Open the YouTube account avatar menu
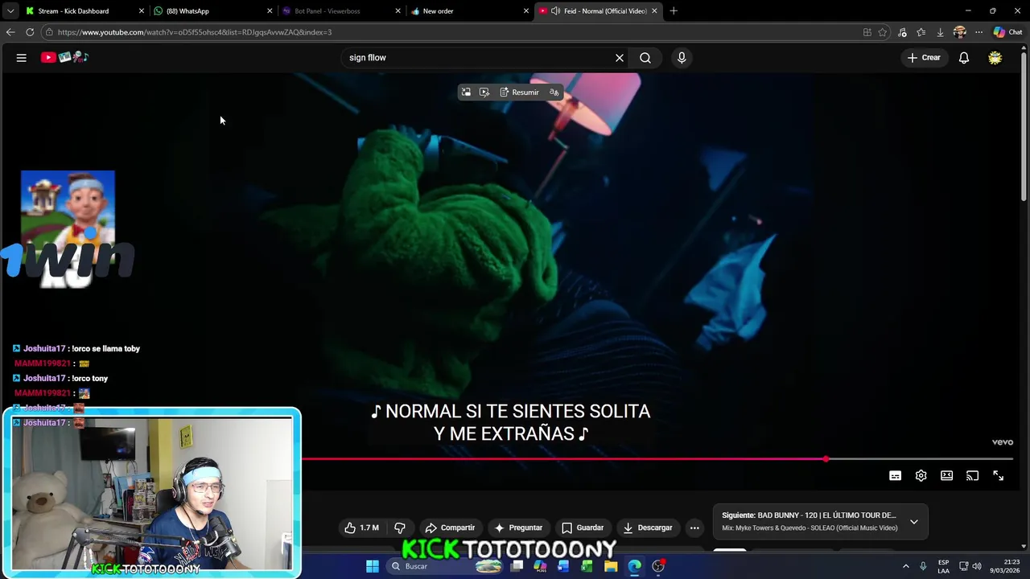1030x579 pixels. [x=995, y=58]
